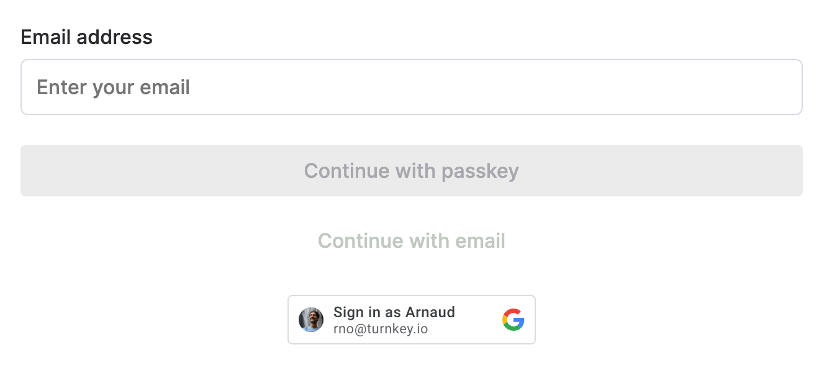
Task: Click the multicolored G logo
Action: click(513, 320)
